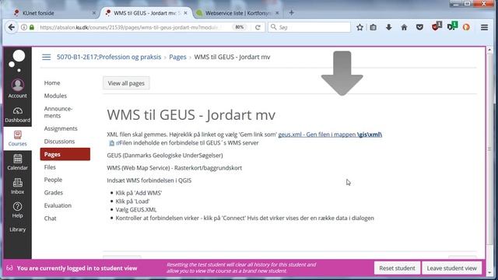Image resolution: width=498 pixels, height=280 pixels.
Task: Toggle course navigation hamburger menu
Action: (47, 57)
